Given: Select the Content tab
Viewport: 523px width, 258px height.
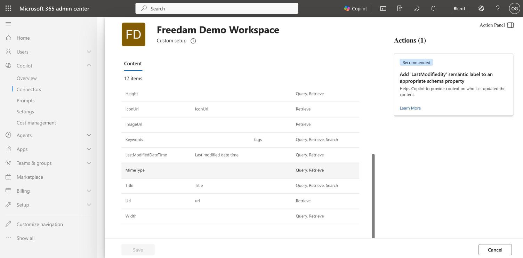Looking at the screenshot, I should 133,64.
